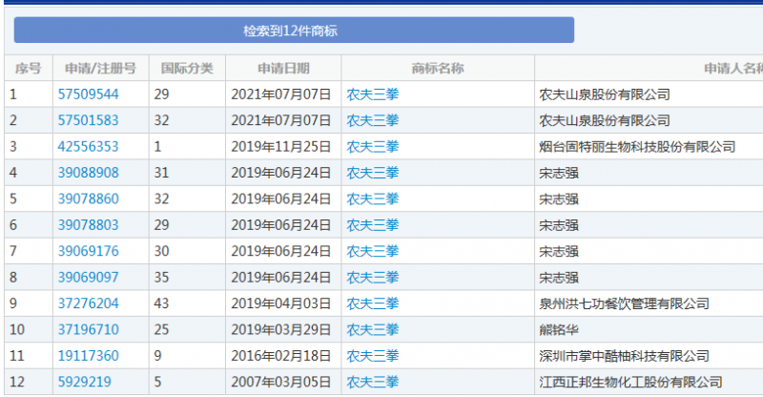Select application date 2019年04月03日
Viewport: 763px width, 397px height.
pyautogui.click(x=280, y=303)
